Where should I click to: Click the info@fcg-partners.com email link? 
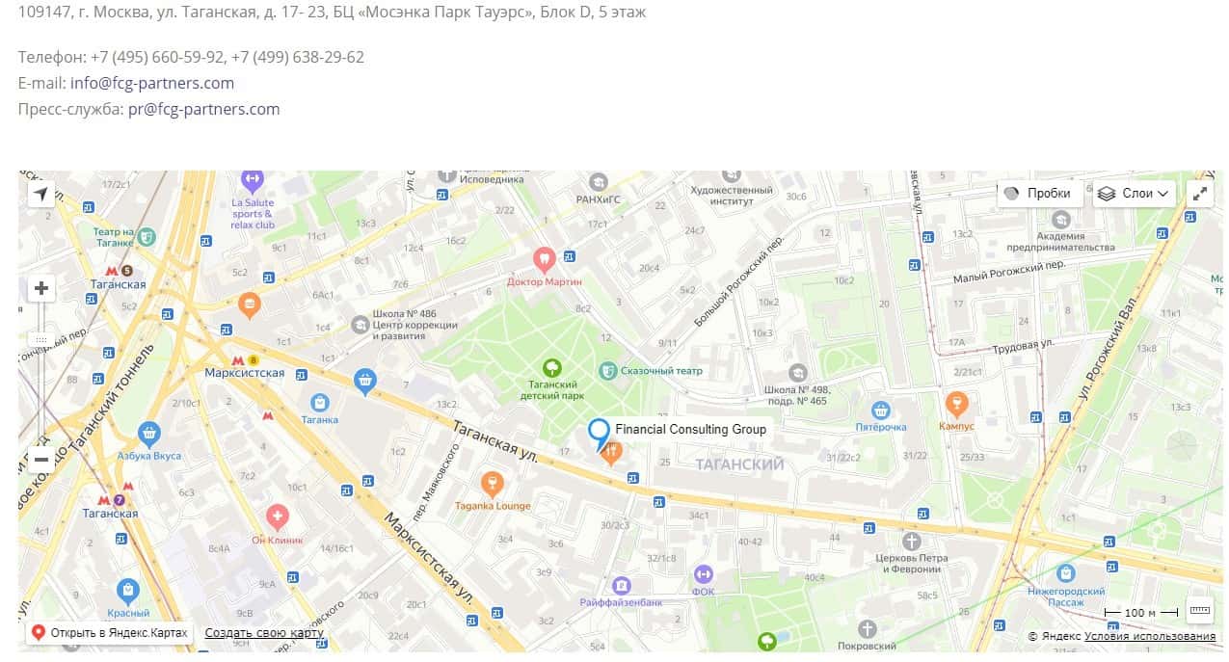tap(152, 83)
